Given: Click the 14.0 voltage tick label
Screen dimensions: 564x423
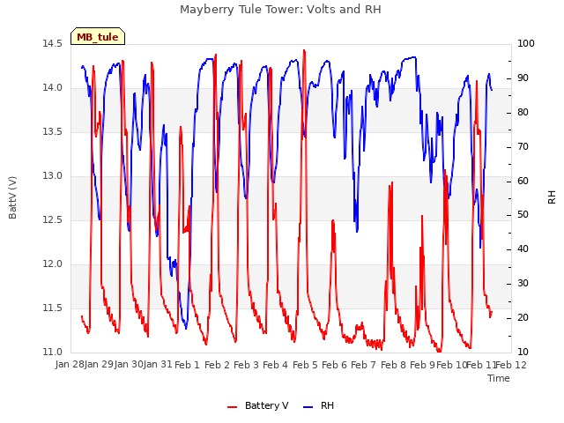Looking at the screenshot, I should [x=53, y=88].
